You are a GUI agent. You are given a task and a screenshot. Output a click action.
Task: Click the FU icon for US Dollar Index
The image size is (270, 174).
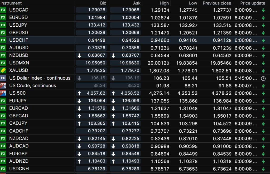tap(3, 78)
